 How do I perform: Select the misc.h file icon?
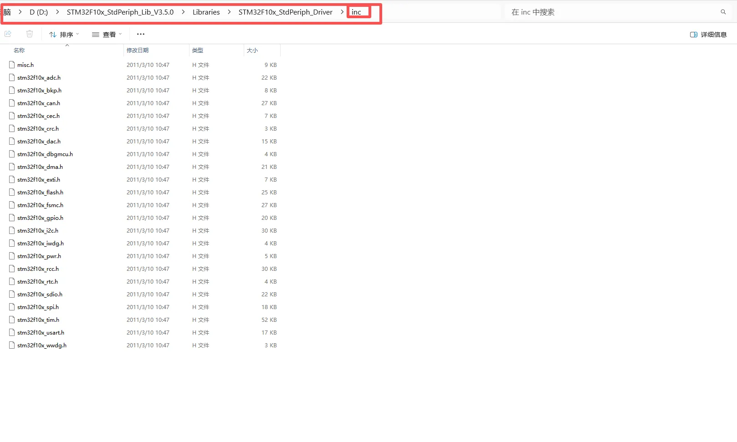point(12,65)
